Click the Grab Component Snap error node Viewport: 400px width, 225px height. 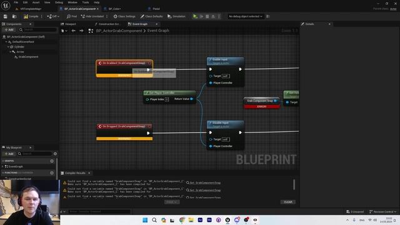tap(262, 102)
